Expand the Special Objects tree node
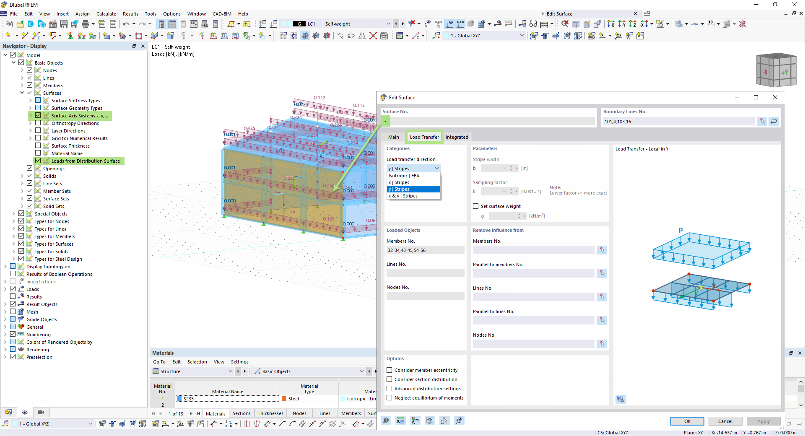This screenshot has width=805, height=436. (x=14, y=213)
